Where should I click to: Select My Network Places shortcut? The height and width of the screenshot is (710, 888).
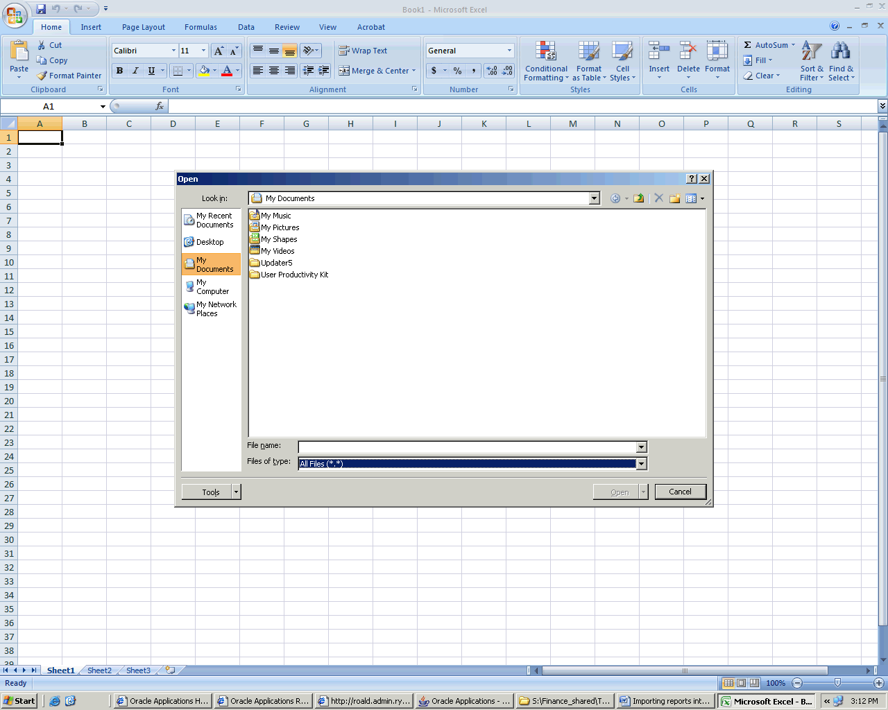pyautogui.click(x=211, y=309)
